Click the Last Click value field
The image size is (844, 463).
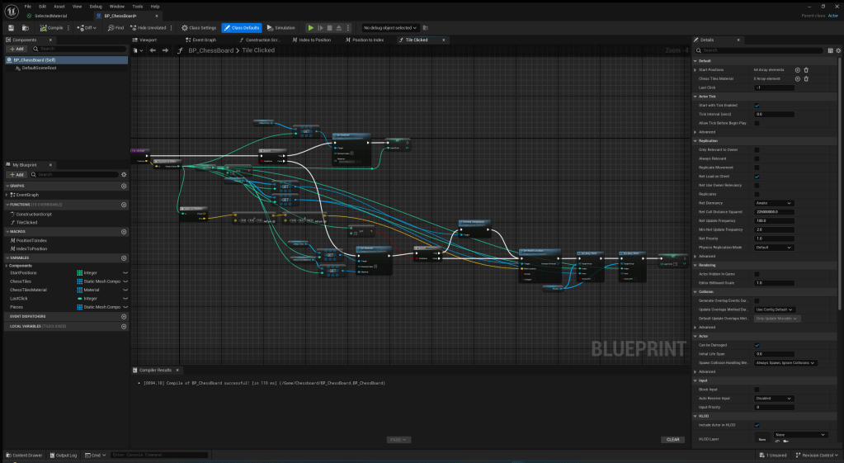tap(774, 87)
